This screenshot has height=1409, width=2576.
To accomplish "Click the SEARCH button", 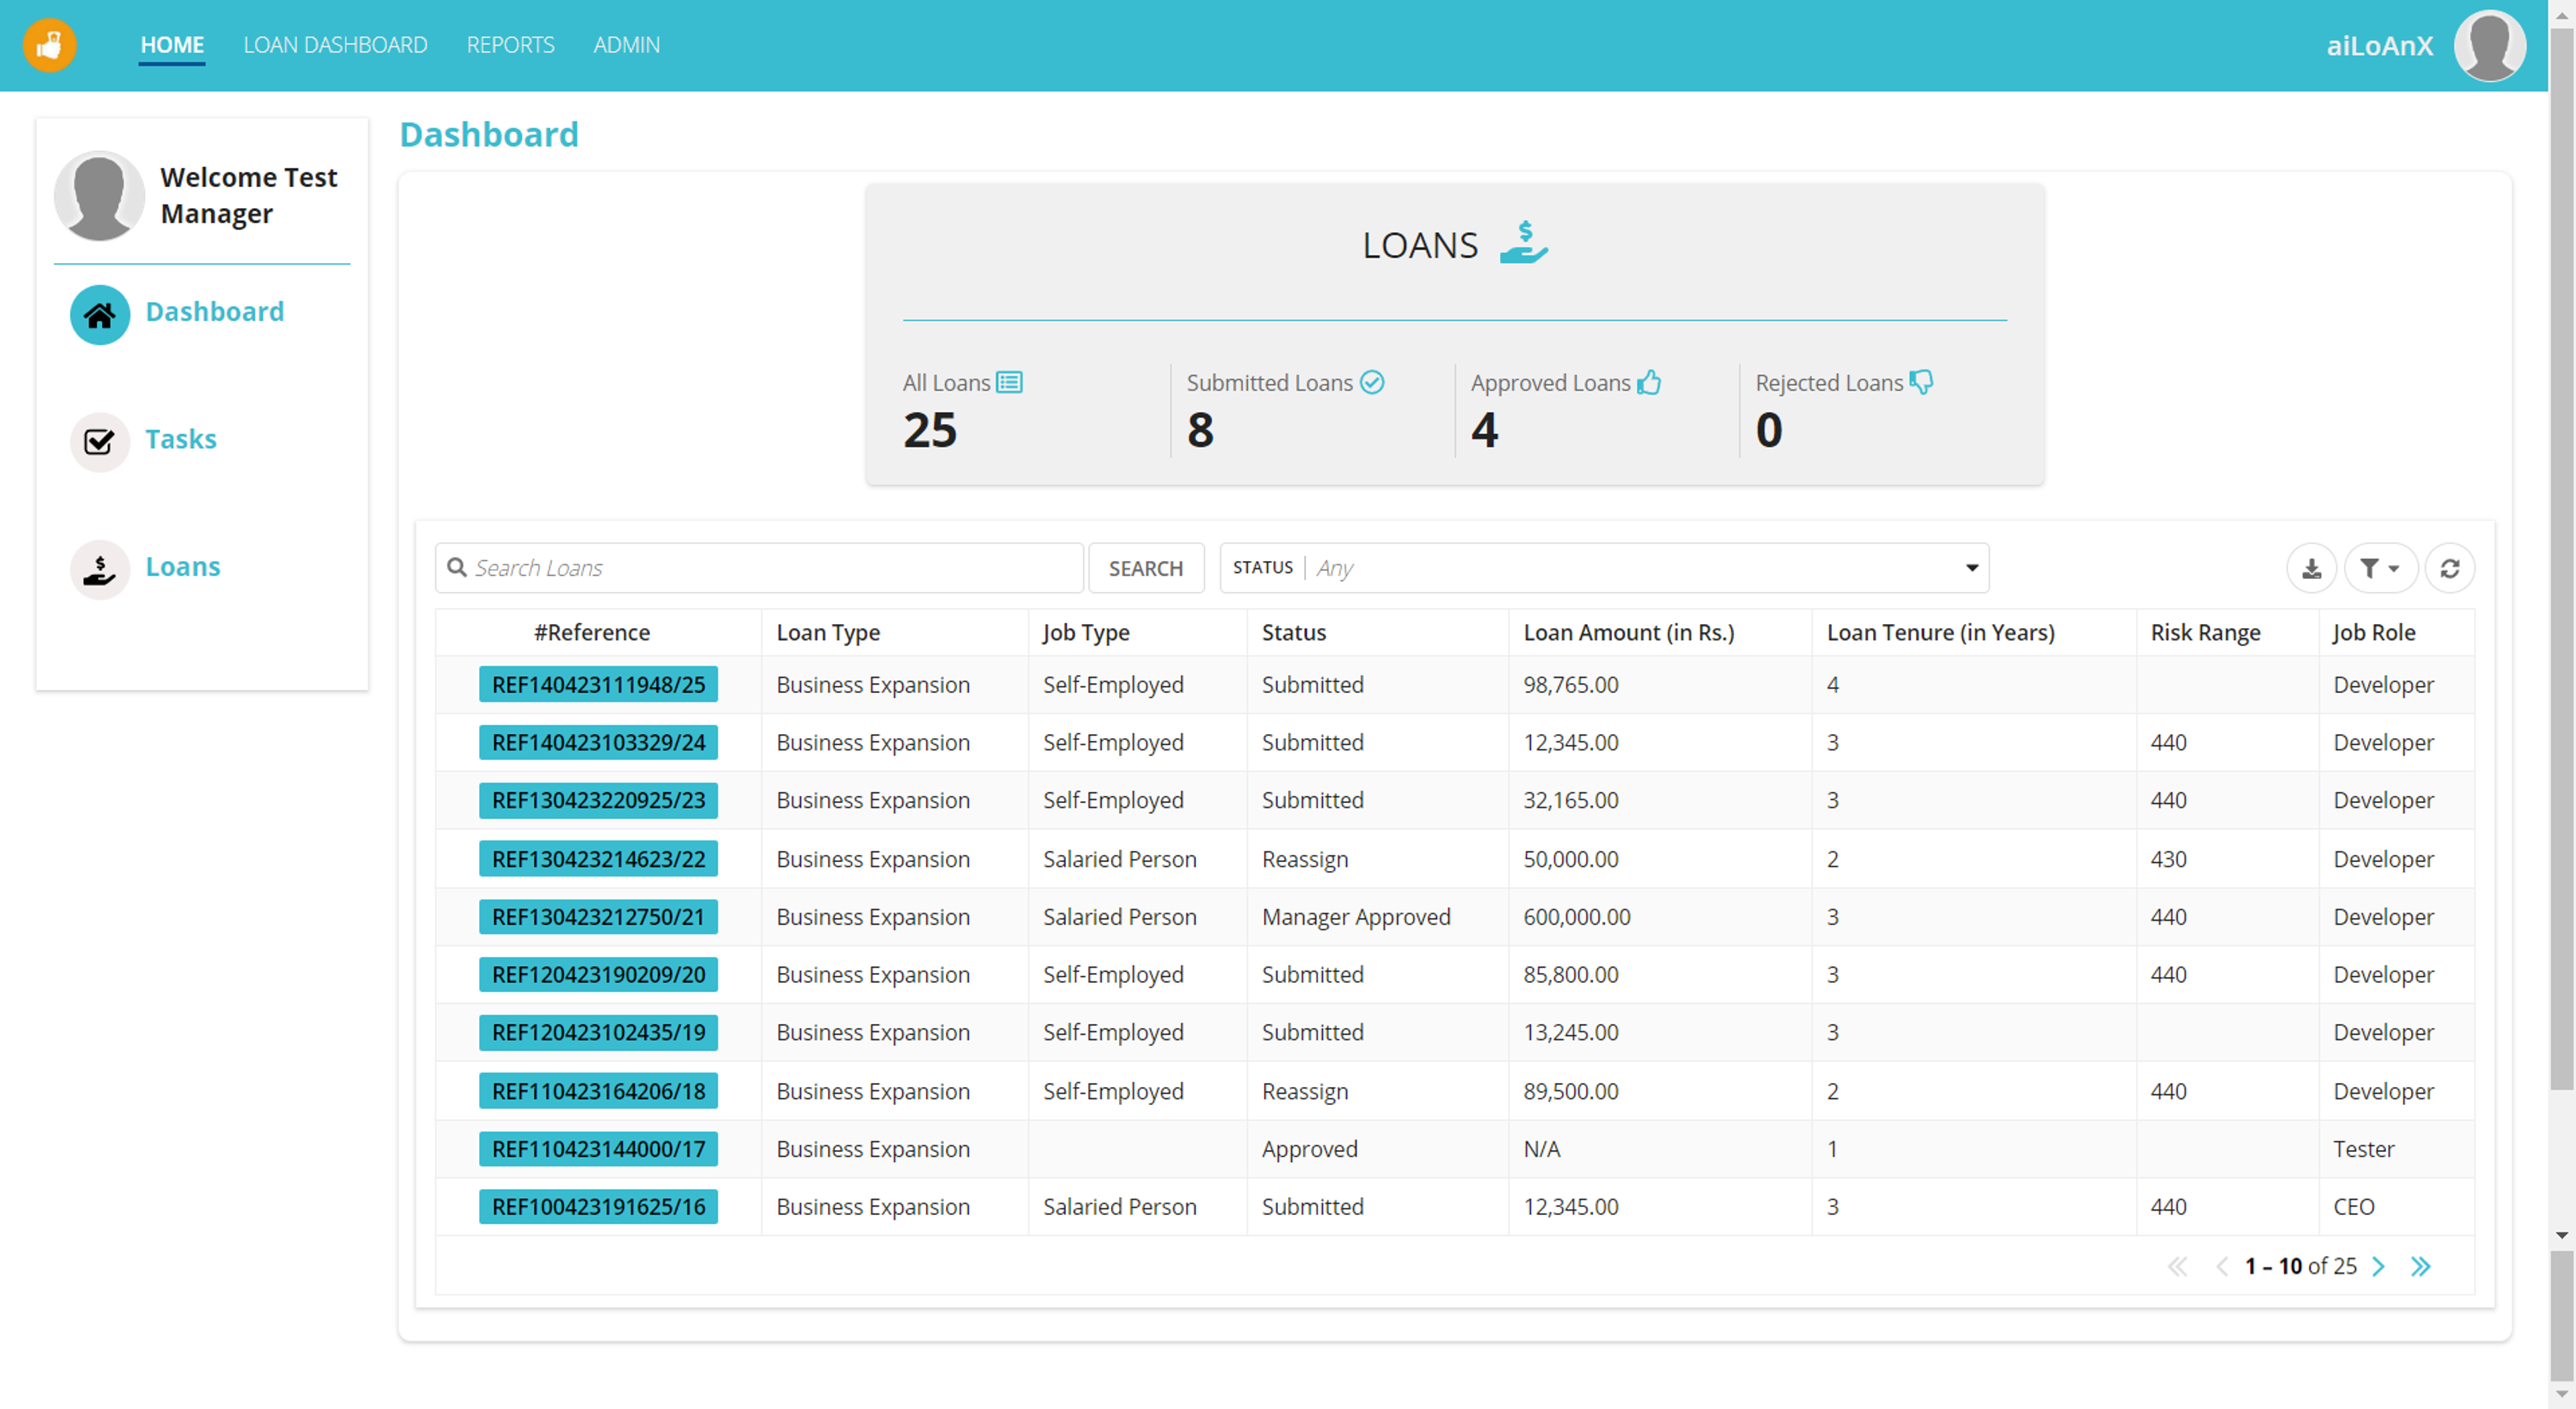I will tap(1146, 568).
